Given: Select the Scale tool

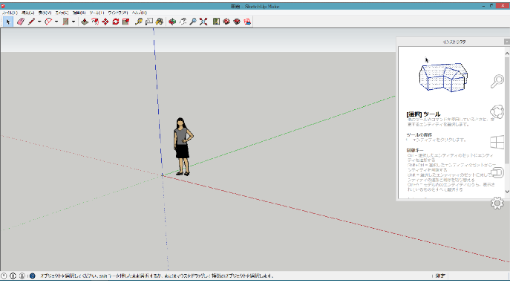Looking at the screenshot, I should [x=126, y=22].
